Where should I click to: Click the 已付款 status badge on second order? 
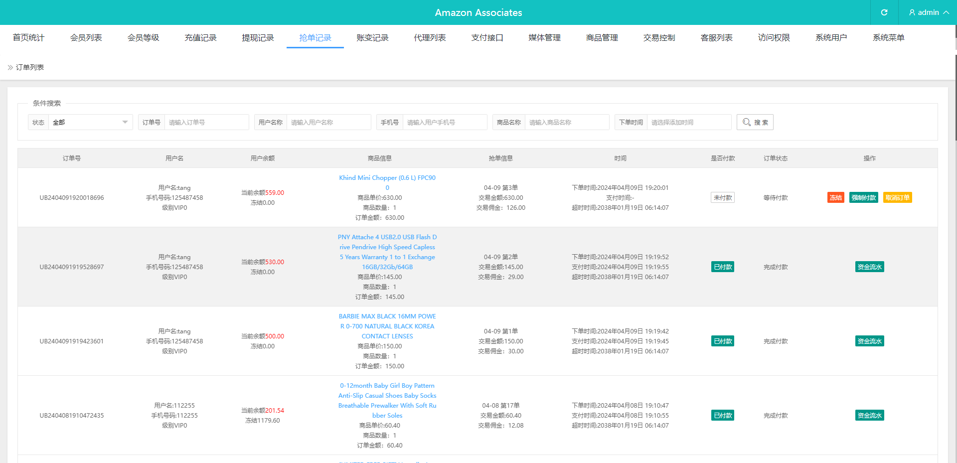(722, 267)
